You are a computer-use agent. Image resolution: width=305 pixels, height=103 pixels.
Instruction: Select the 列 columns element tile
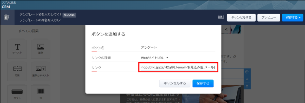point(41,94)
